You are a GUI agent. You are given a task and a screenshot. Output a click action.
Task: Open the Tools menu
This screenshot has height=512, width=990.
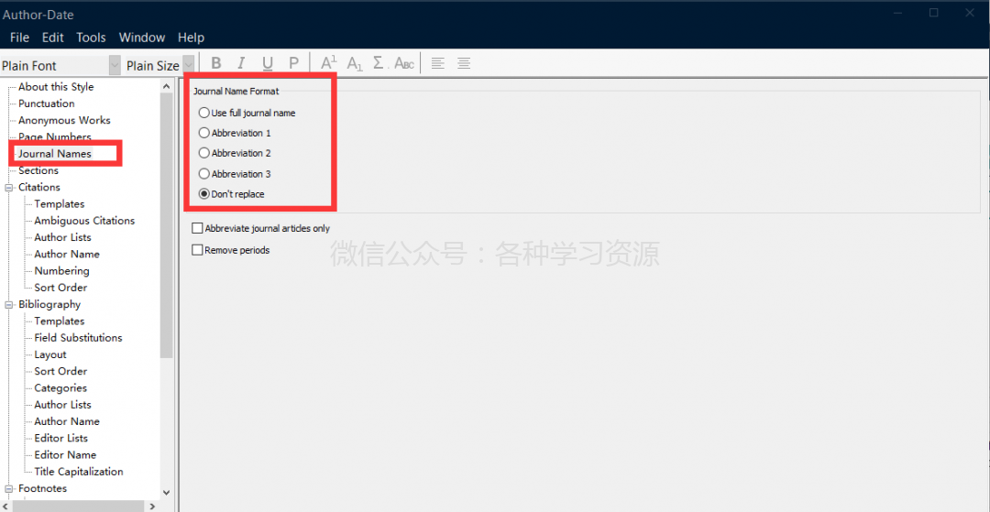(91, 38)
